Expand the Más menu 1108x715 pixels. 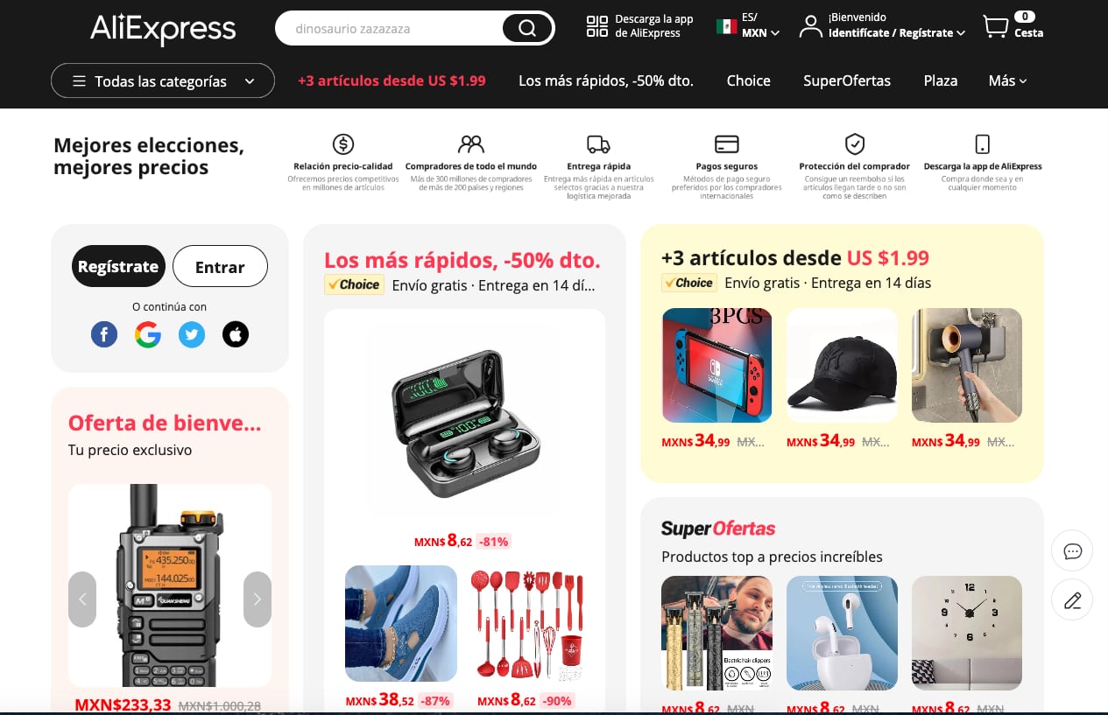pos(1007,81)
